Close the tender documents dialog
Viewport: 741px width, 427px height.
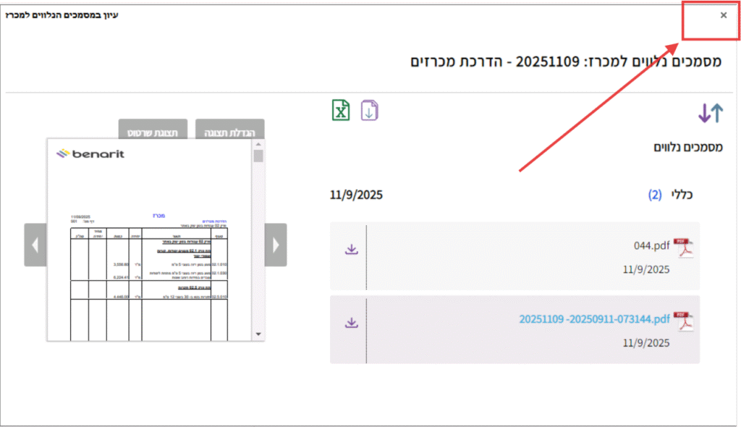click(x=723, y=15)
